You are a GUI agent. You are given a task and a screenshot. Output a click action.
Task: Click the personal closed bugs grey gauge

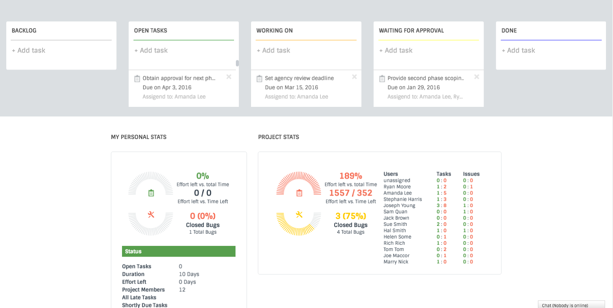click(151, 224)
